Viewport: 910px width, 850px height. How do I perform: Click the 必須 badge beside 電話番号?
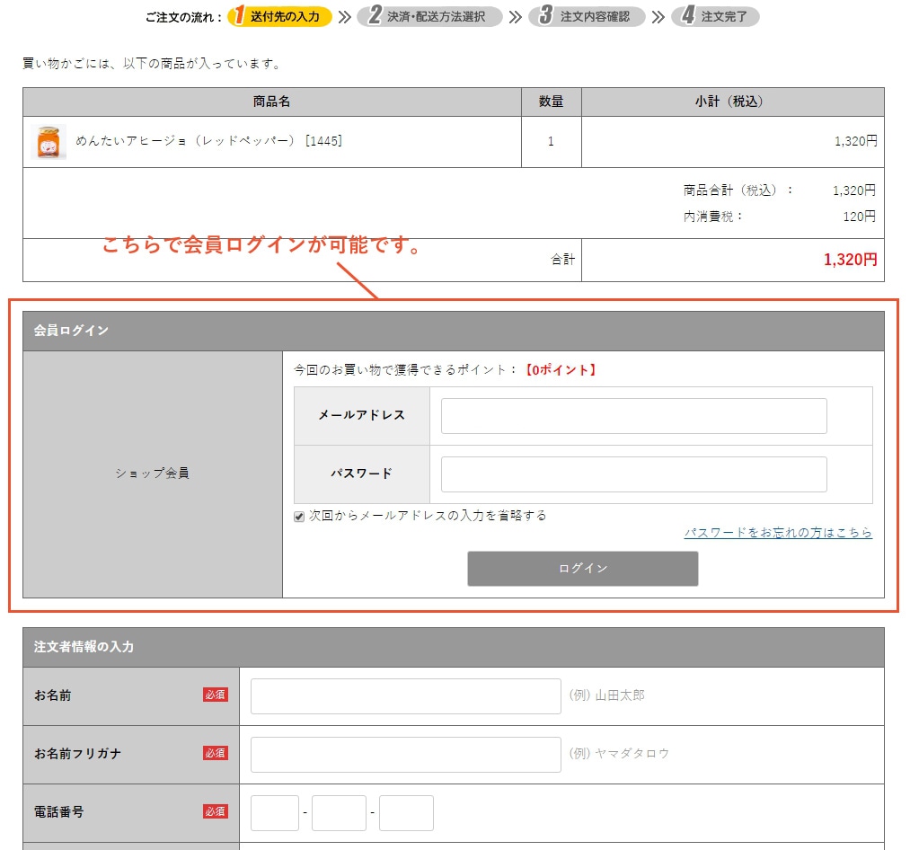pyautogui.click(x=216, y=811)
